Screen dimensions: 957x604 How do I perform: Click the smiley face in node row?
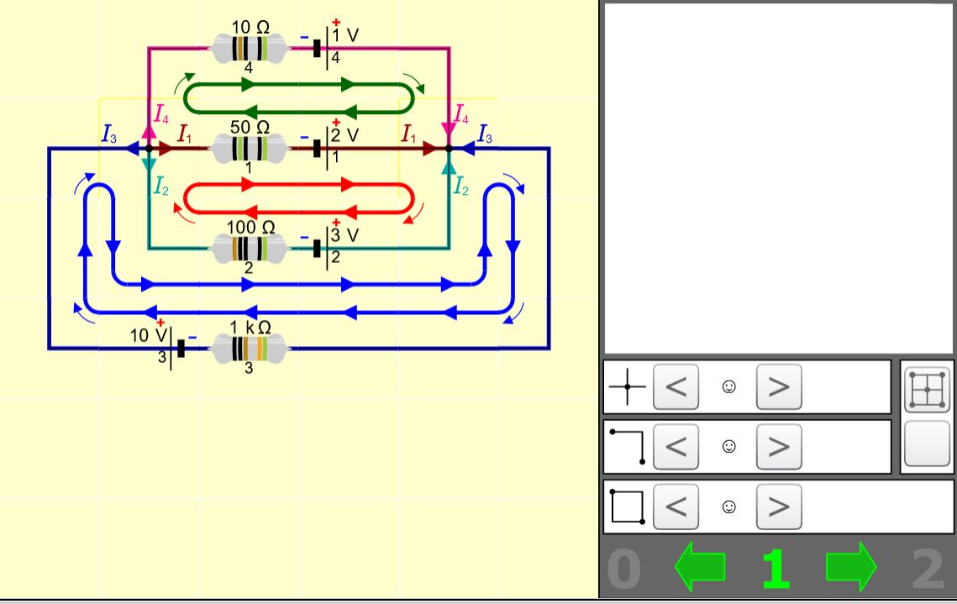click(728, 386)
